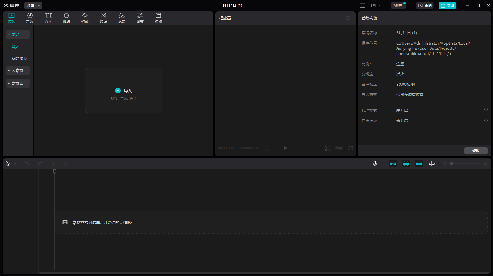Toggle the clip linkage button
The height and width of the screenshot is (276, 493).
(419, 164)
